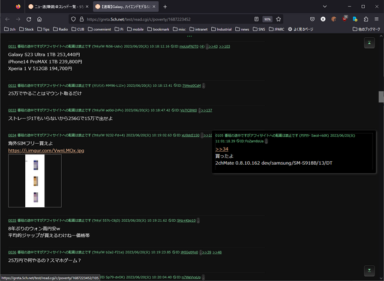Open the 2ch bookmark folder

(x=10, y=29)
